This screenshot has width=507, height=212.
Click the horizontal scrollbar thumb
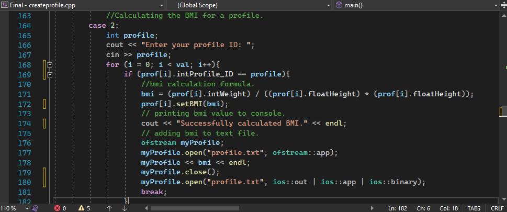coord(195,208)
